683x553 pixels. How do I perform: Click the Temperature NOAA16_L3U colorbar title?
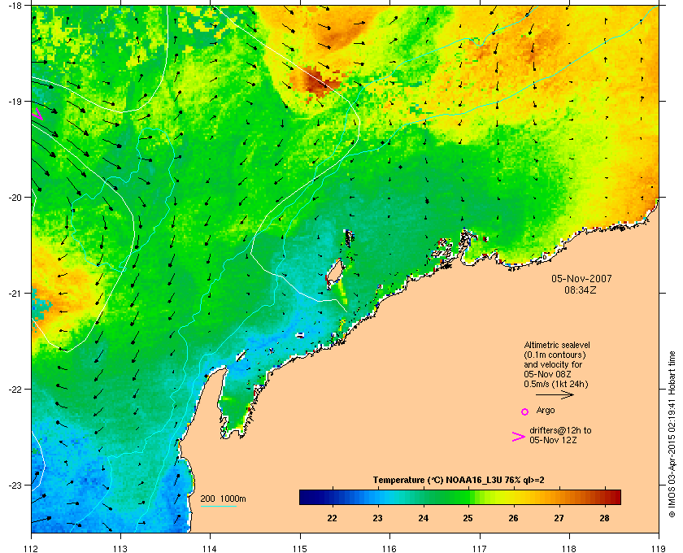tap(459, 481)
